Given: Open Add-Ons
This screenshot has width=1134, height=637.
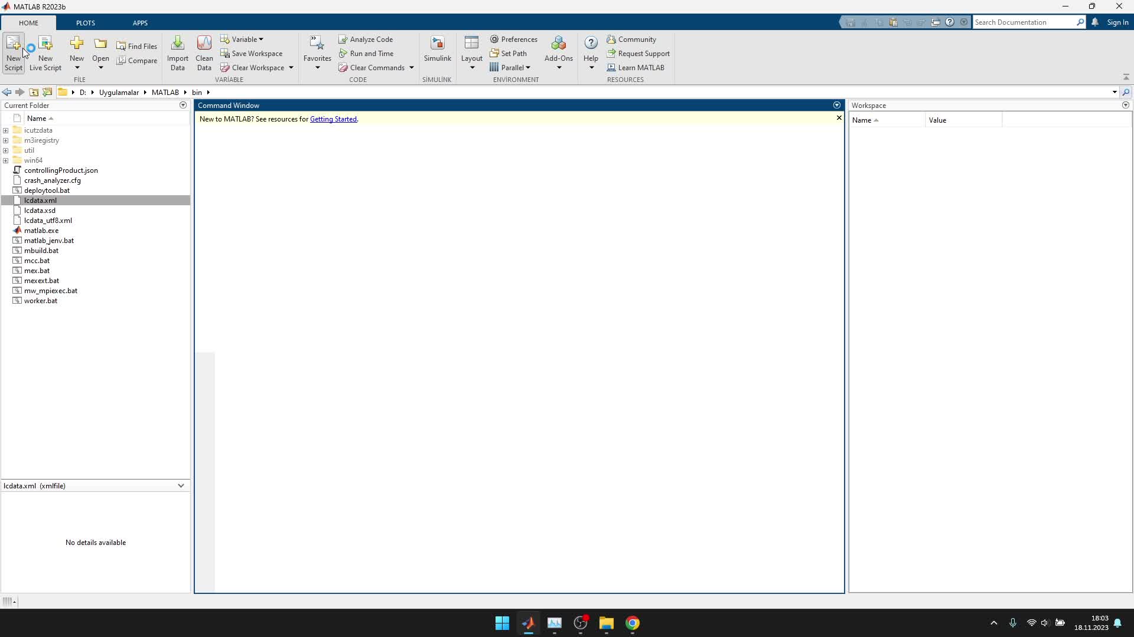Looking at the screenshot, I should click(559, 53).
